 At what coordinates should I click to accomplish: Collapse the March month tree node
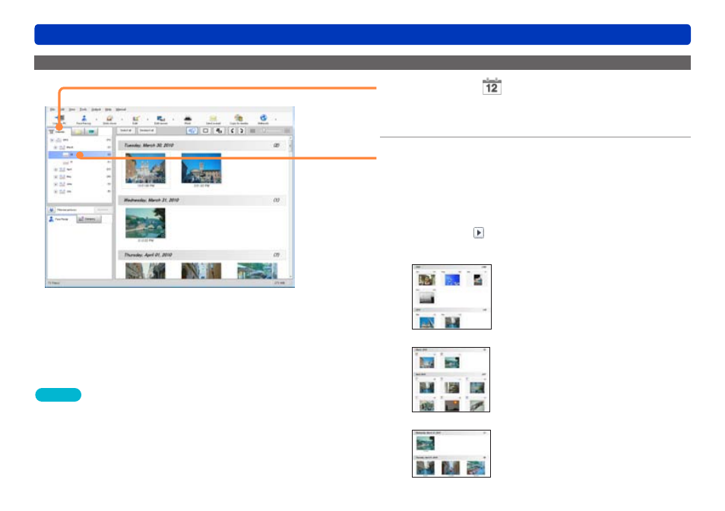[x=55, y=147]
